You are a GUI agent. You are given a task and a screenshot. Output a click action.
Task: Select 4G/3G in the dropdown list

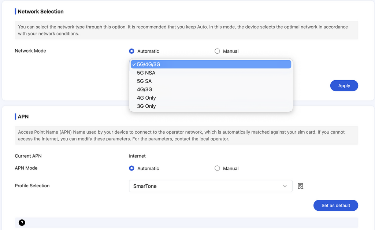pos(145,89)
